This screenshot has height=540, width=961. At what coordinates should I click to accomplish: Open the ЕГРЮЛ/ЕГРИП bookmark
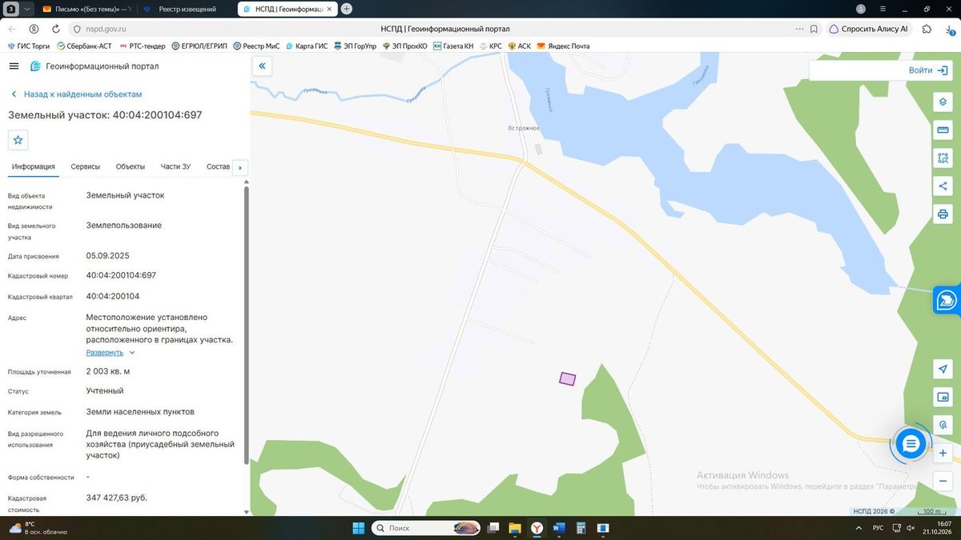[199, 46]
